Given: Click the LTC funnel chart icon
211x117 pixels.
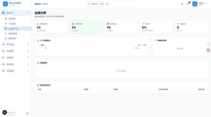Looking at the screenshot, I should point(38,41).
